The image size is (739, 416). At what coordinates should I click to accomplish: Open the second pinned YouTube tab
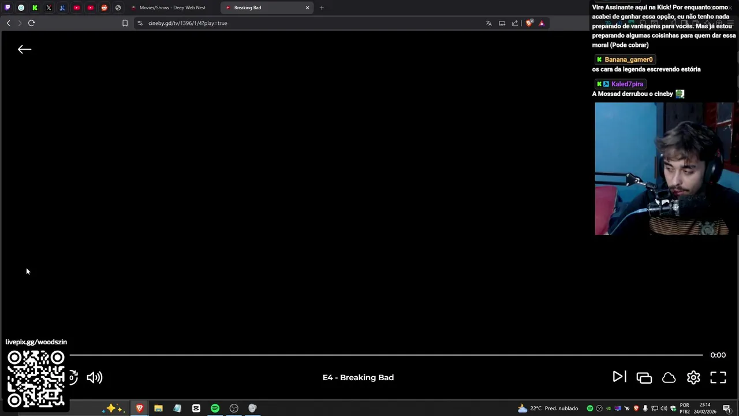tap(90, 8)
